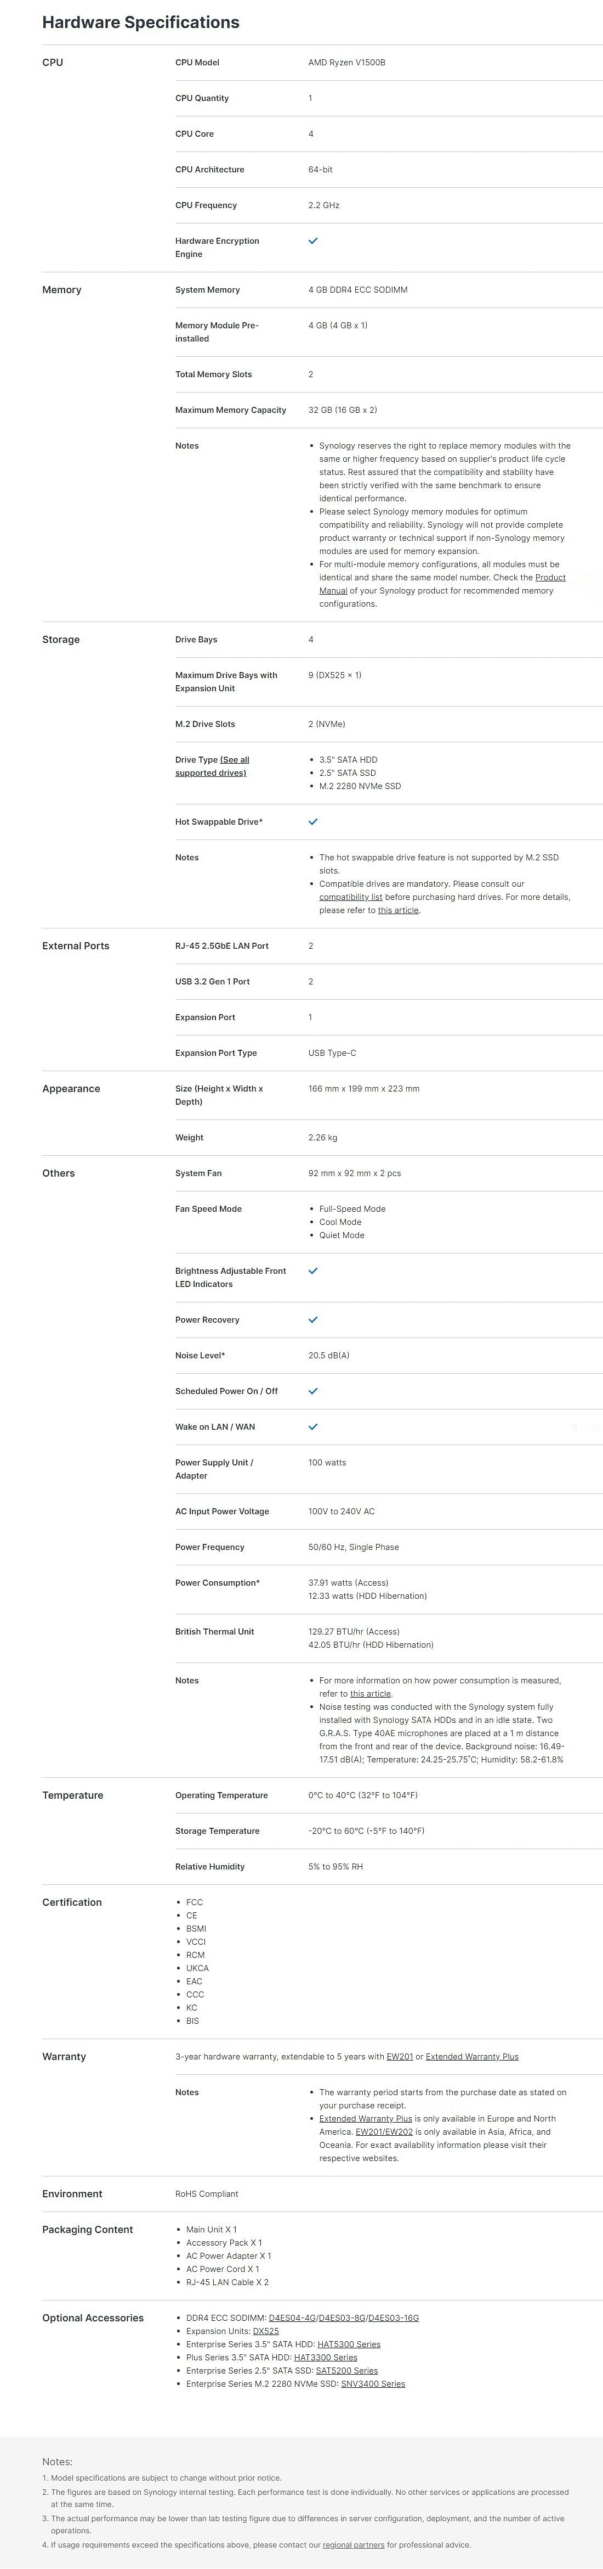The image size is (603, 2569).
Task: Click the Hot Swappable Drive checkmark icon
Action: 312,822
